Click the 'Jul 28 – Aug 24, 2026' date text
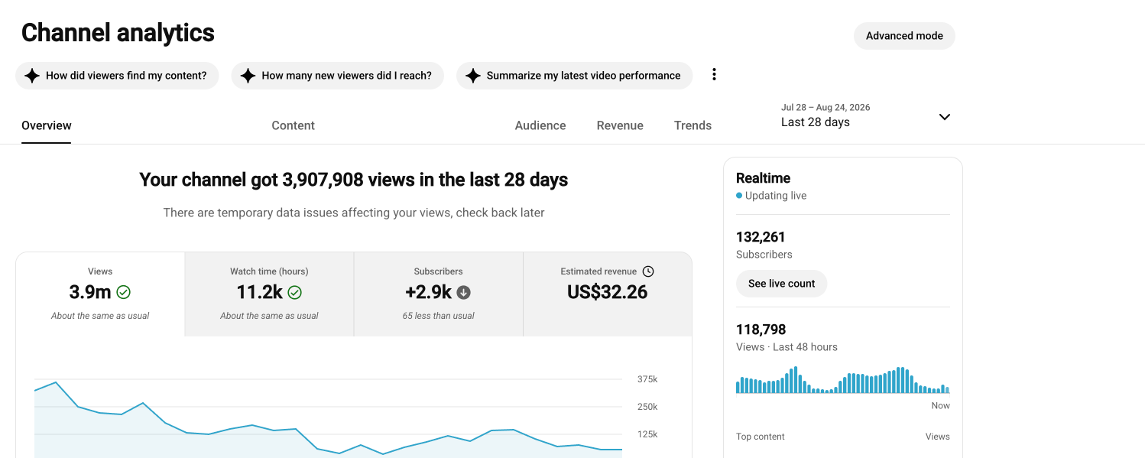Viewport: 1145px width, 458px height. [826, 107]
